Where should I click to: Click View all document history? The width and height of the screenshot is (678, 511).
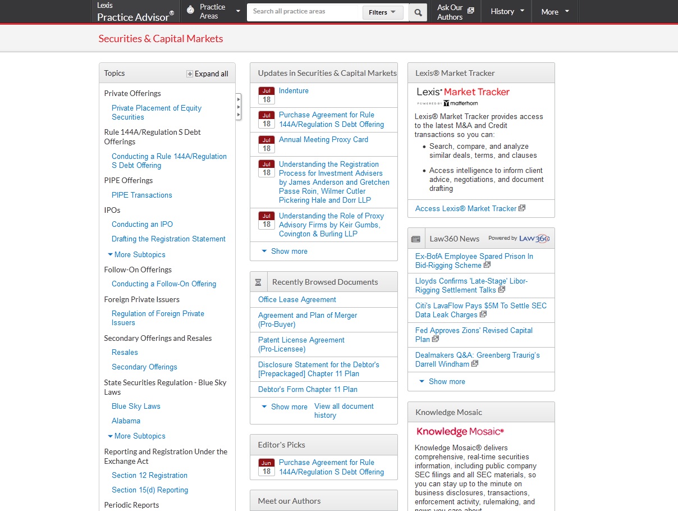(x=344, y=410)
